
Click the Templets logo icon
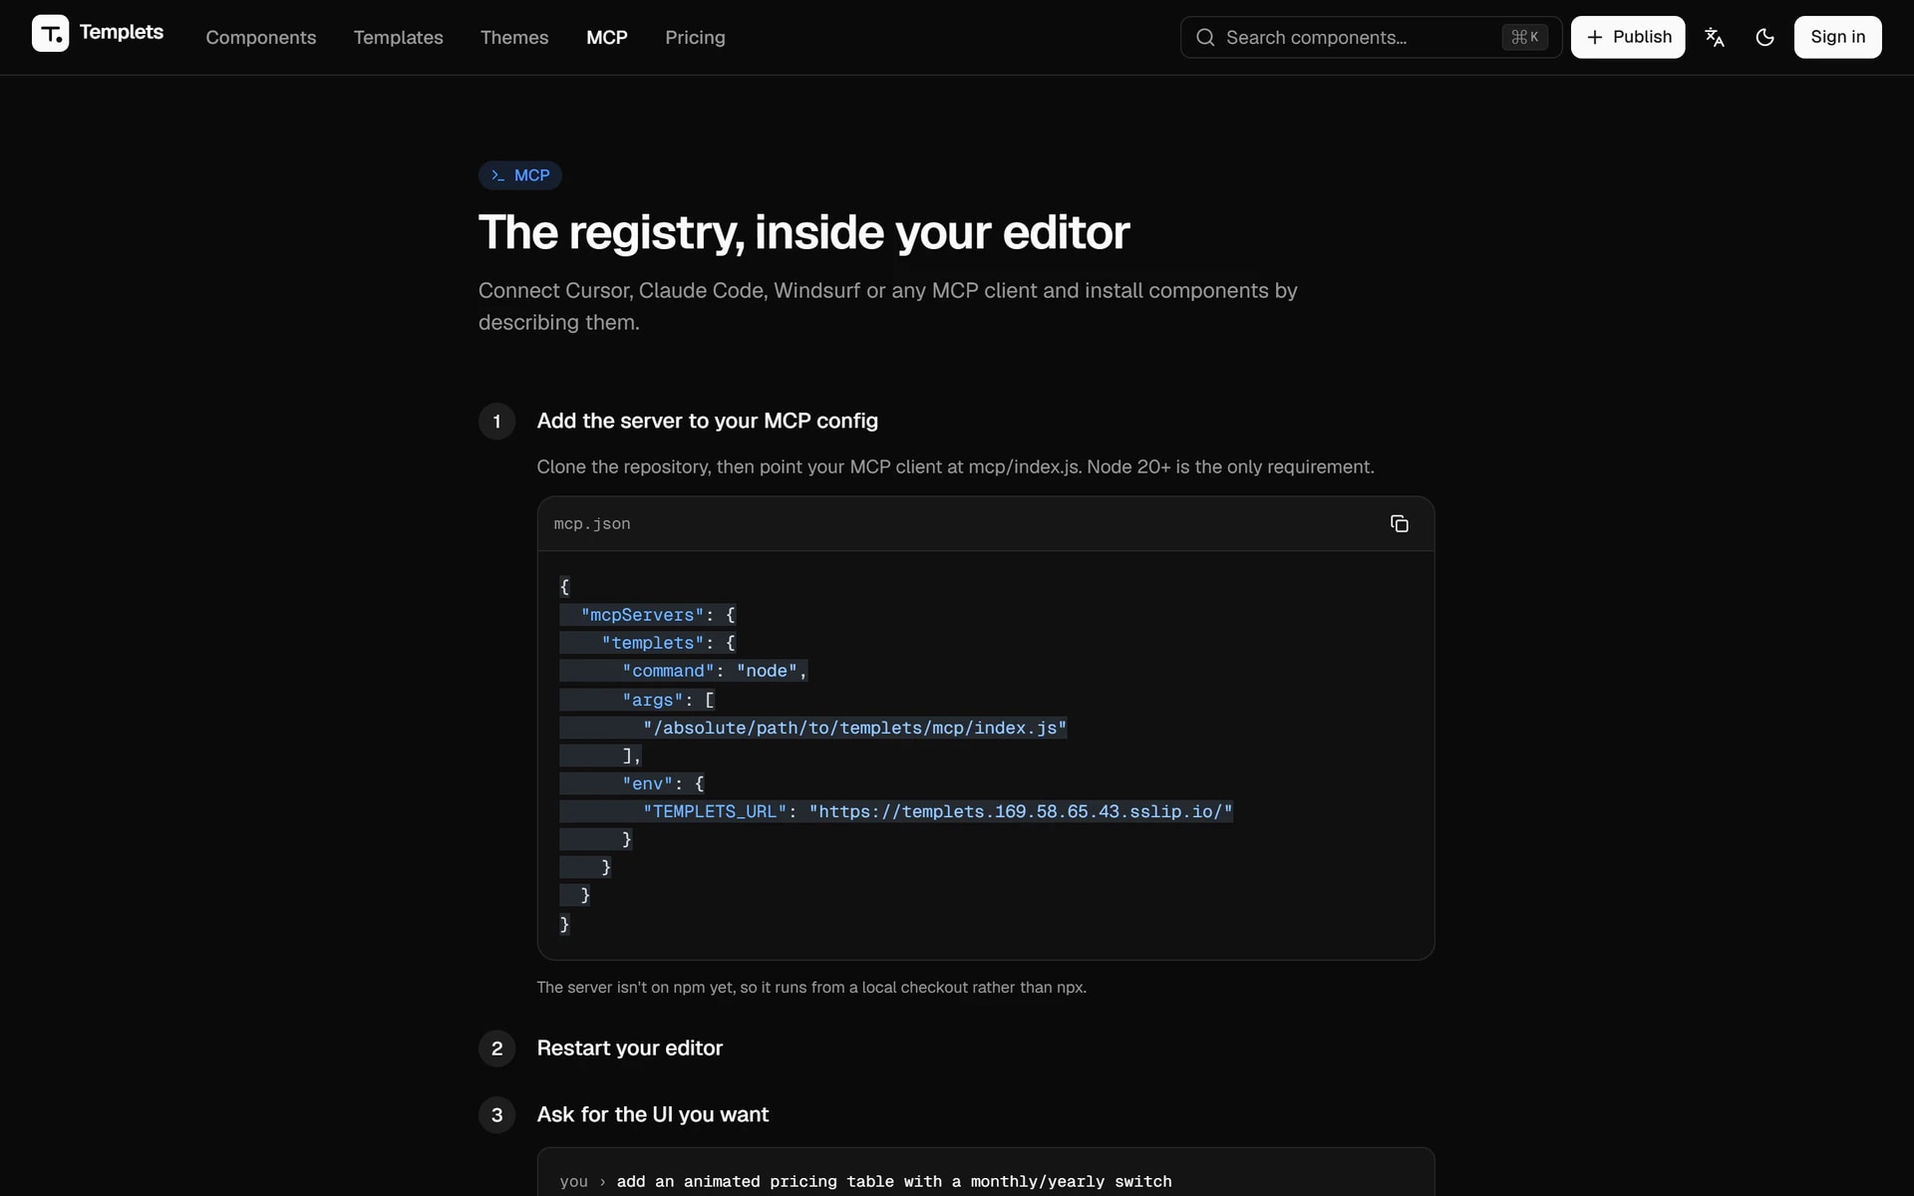[x=50, y=34]
